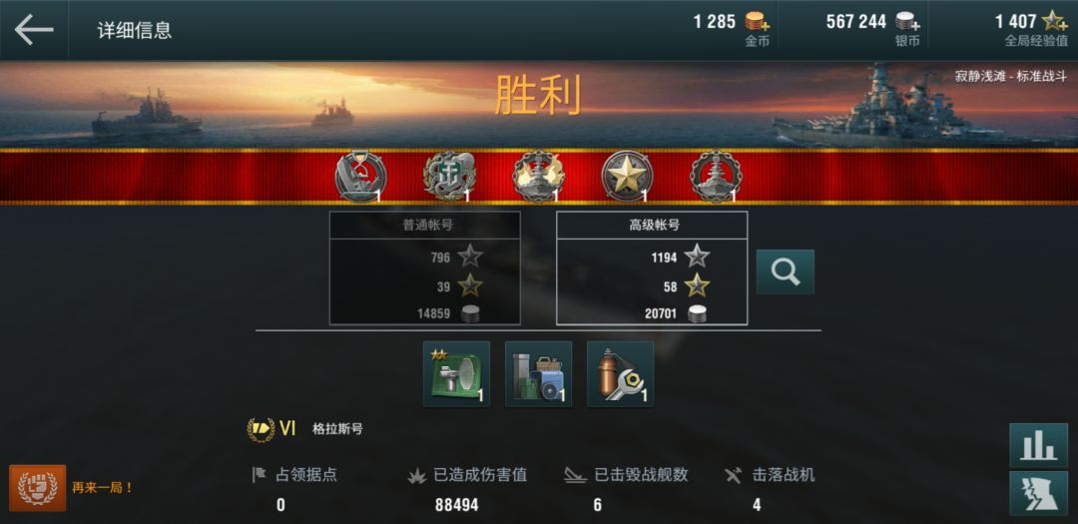The width and height of the screenshot is (1078, 524).
Task: Tap the engine module reward tile
Action: pyautogui.click(x=538, y=374)
